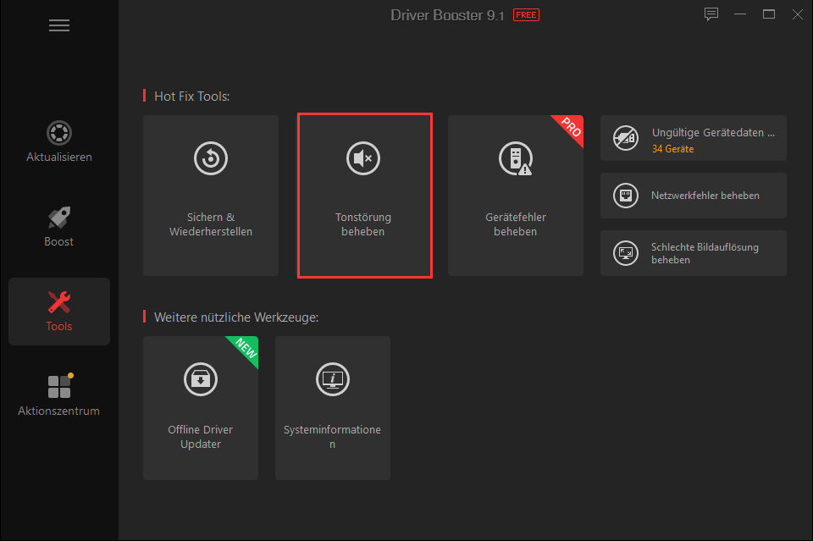Open Netzwerkfehler beheben tool

click(694, 196)
